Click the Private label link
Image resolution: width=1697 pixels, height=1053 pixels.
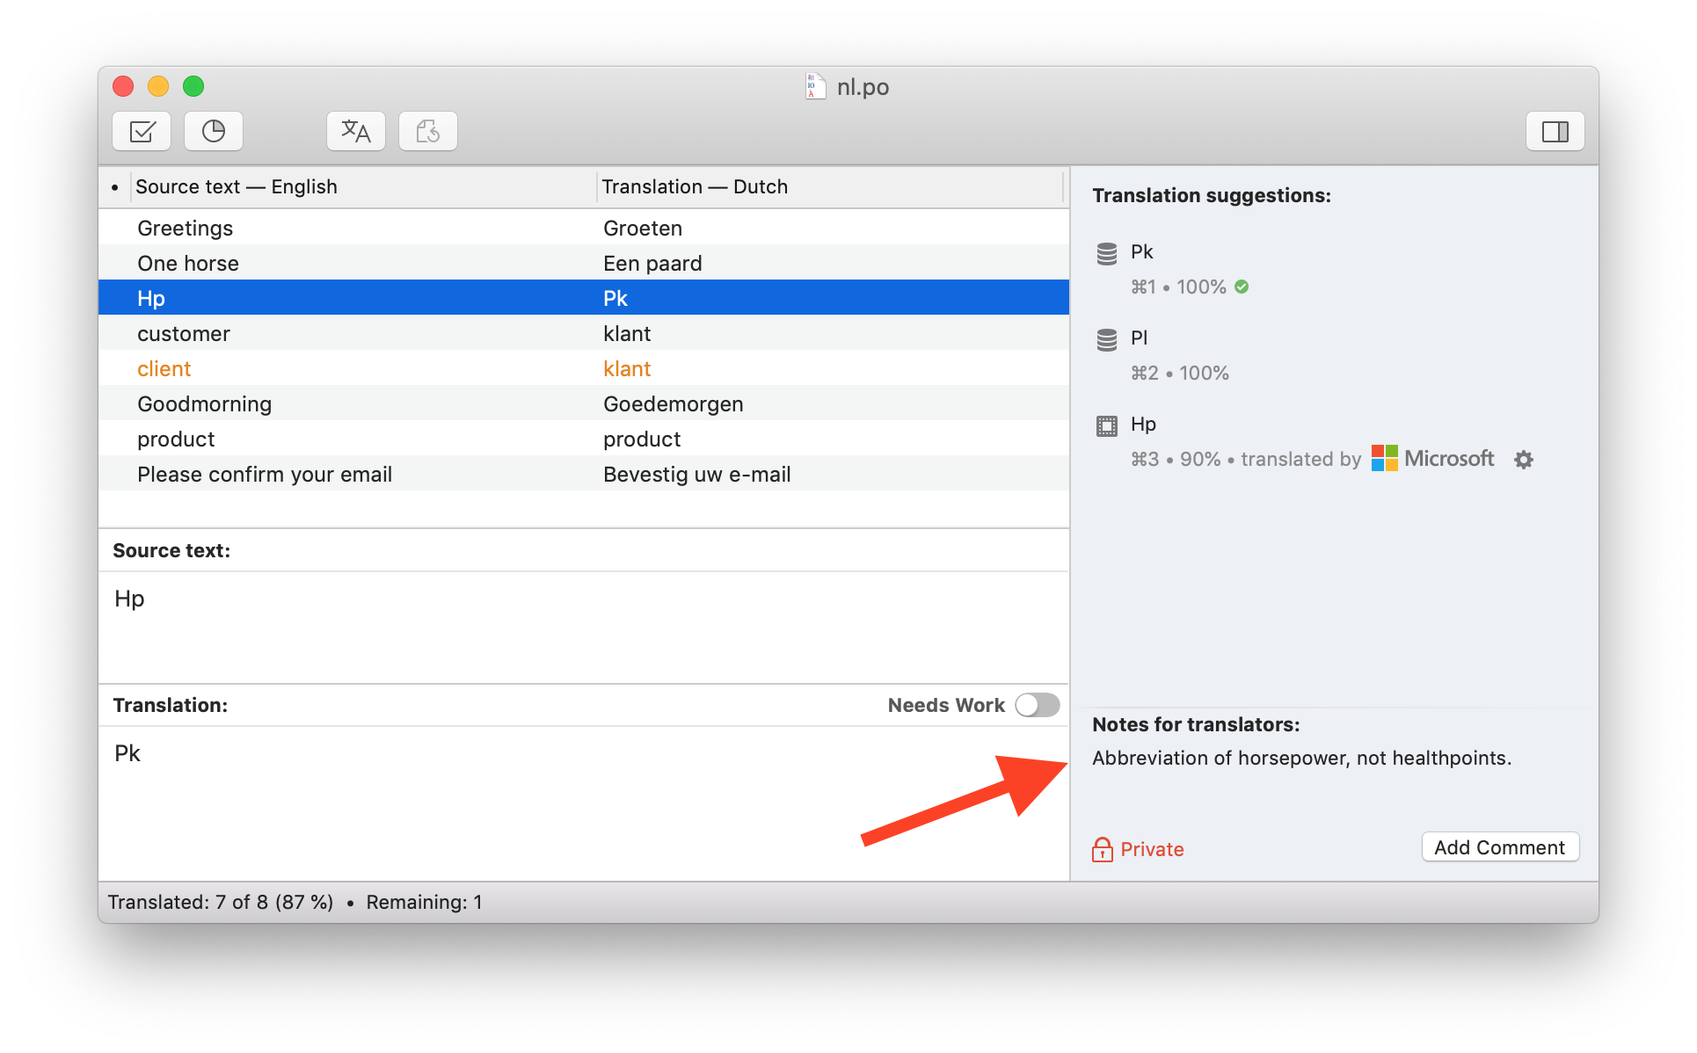(1152, 849)
